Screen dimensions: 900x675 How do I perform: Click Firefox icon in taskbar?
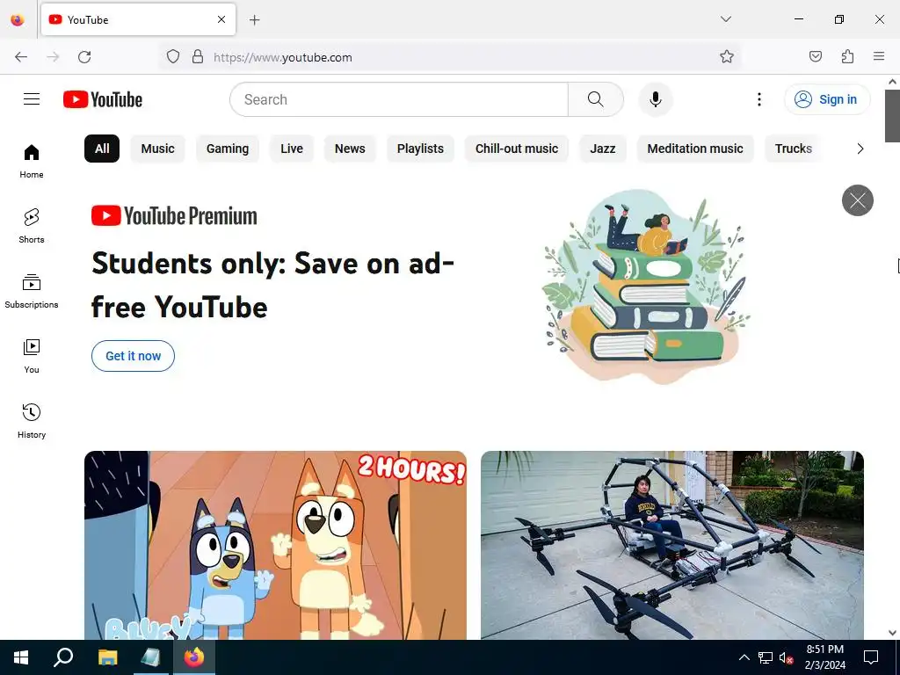pyautogui.click(x=194, y=657)
